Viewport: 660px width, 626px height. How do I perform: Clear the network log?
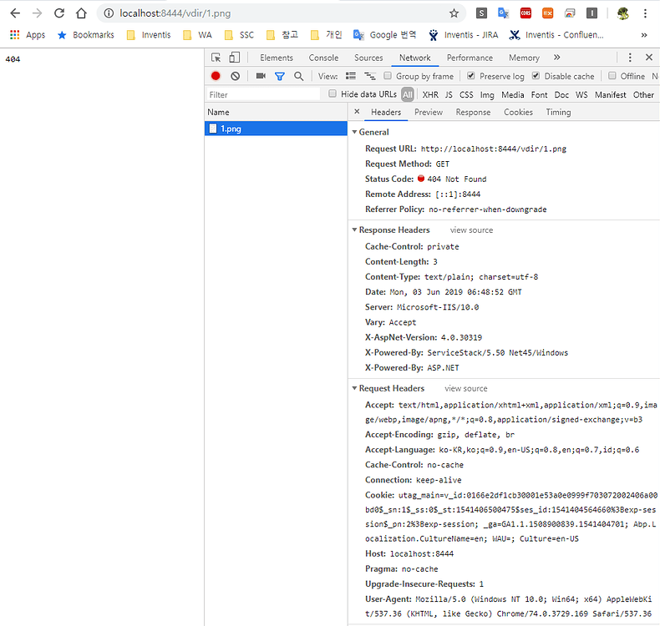point(236,76)
